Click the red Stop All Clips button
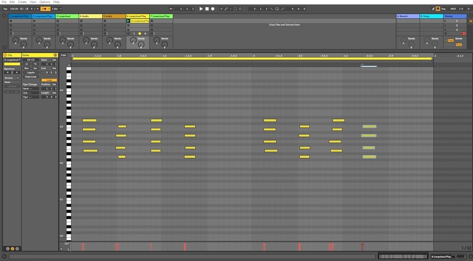This screenshot has height=261, width=473. (464, 34)
